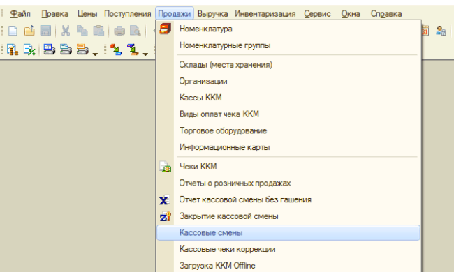Click the document with percent sign icon

tap(29, 50)
